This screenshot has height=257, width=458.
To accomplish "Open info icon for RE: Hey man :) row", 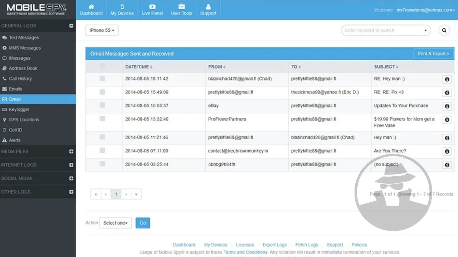I will click(x=447, y=79).
